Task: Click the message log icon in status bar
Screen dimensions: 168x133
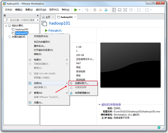Action: [159, 128]
